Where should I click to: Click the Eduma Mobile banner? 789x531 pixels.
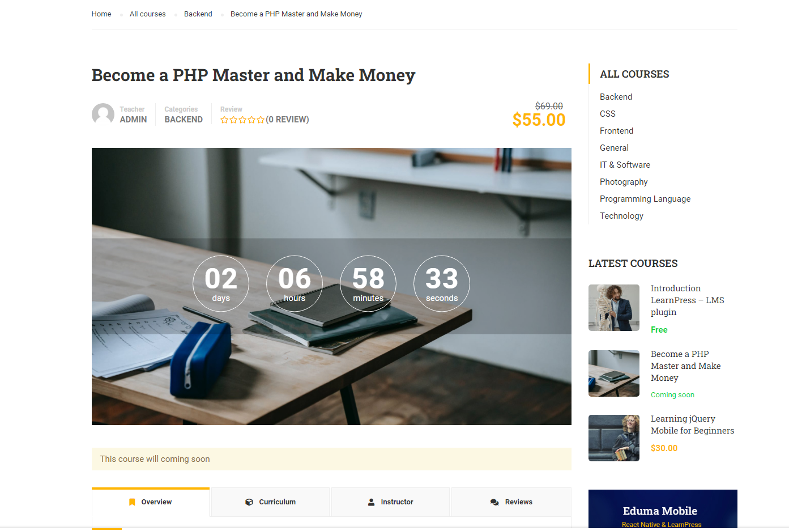pos(663,509)
